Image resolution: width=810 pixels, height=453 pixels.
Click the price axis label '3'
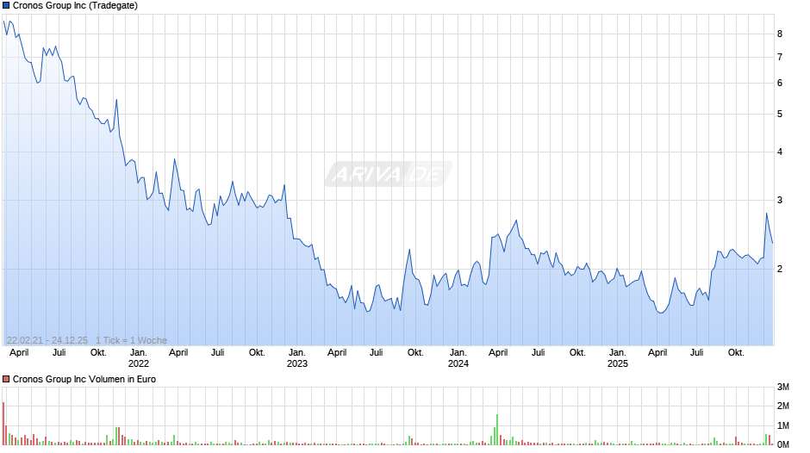click(x=780, y=201)
